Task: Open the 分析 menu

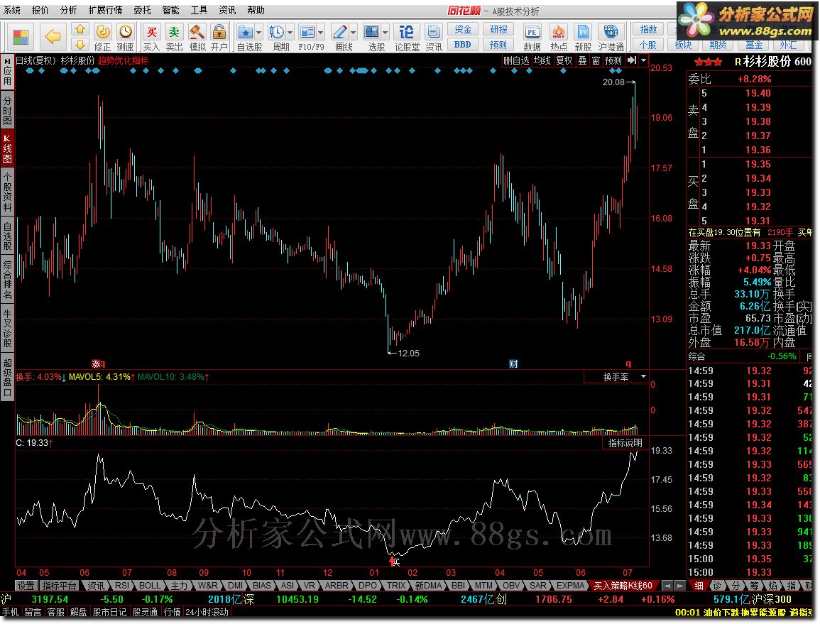Action: (x=68, y=11)
